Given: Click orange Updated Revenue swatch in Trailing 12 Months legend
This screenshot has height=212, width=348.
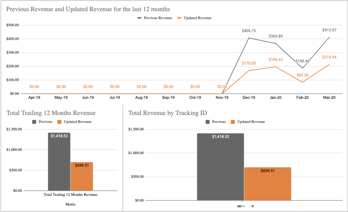Looking at the screenshot, I should 60,122.
